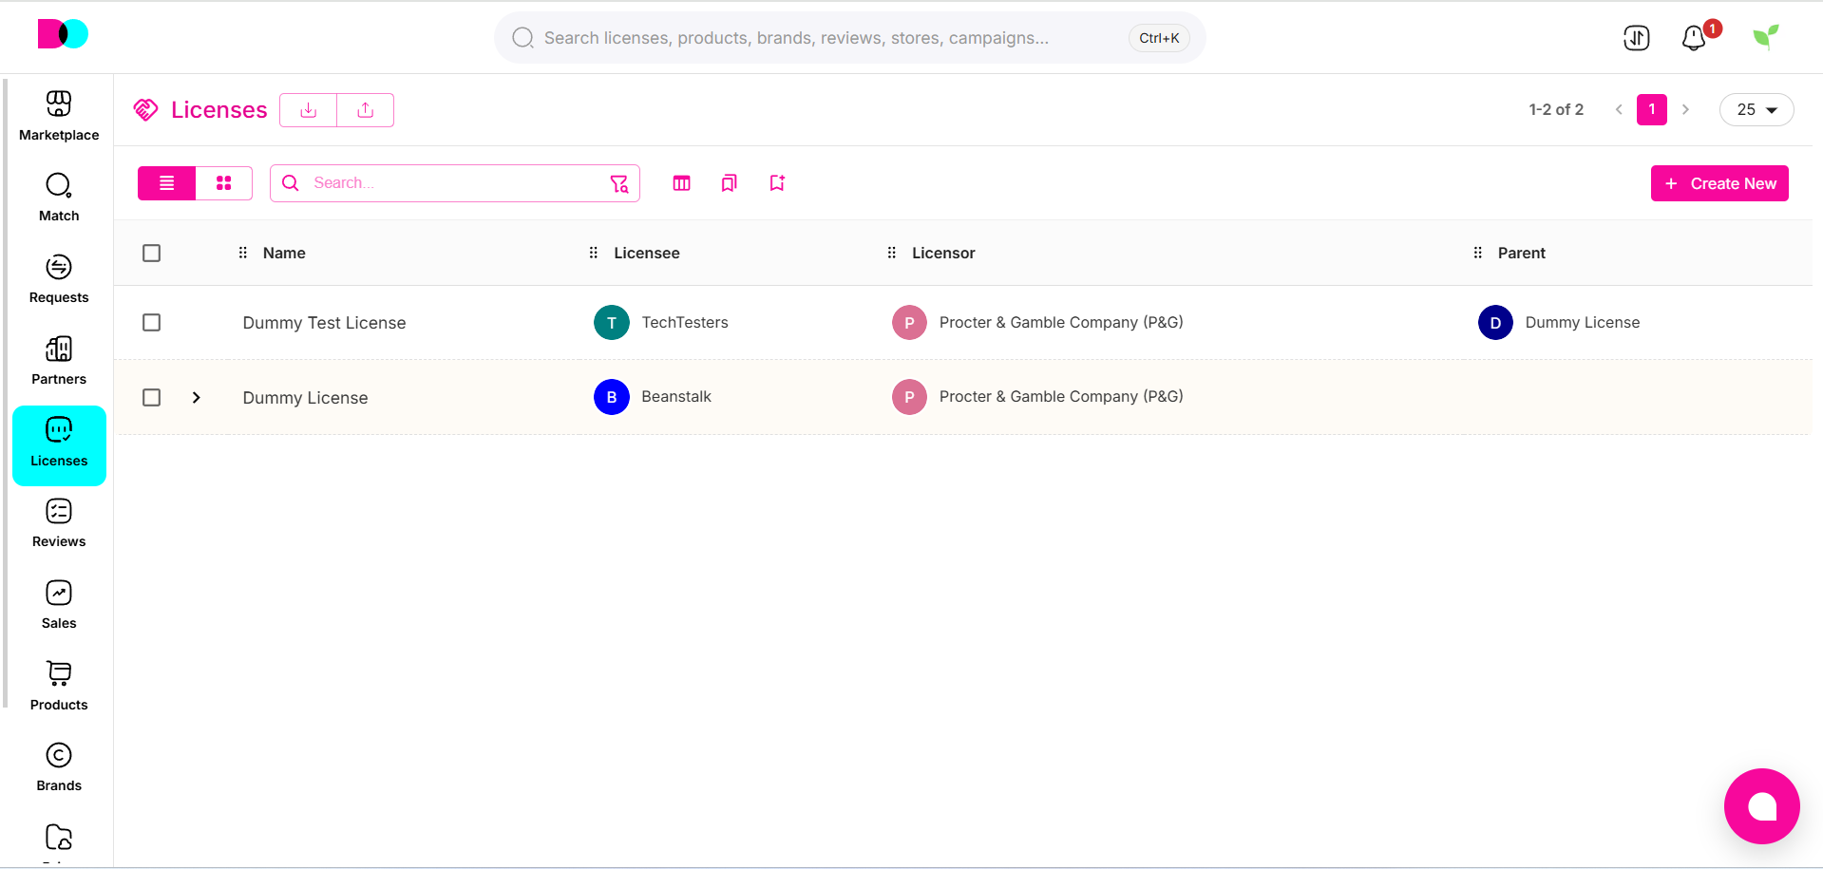Click the app logo in header

point(63,34)
